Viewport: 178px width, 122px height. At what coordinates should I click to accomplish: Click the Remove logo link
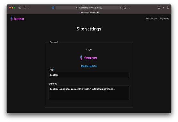[93, 66]
